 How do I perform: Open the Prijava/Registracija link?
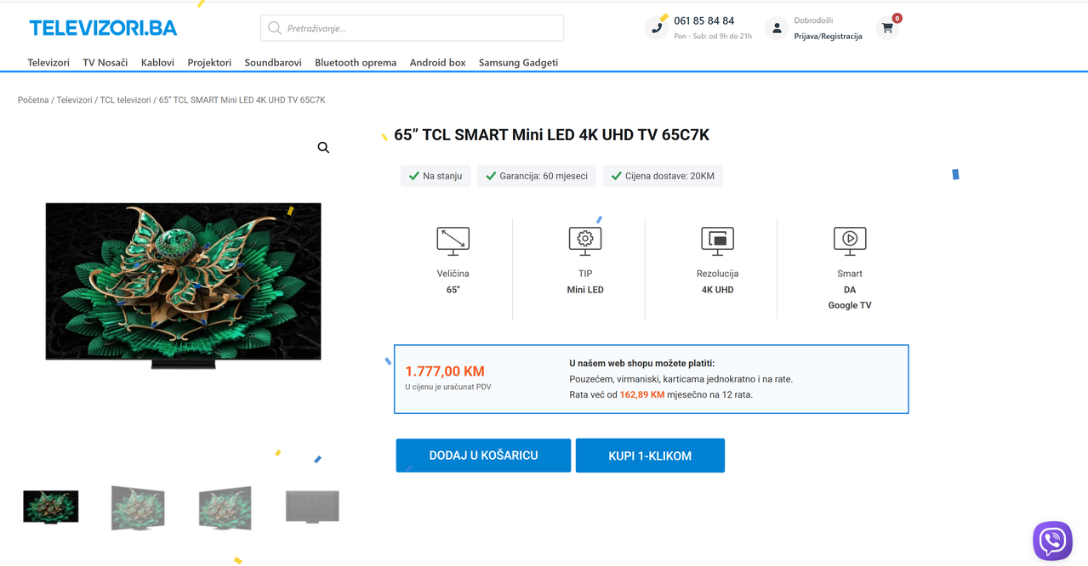tap(828, 37)
